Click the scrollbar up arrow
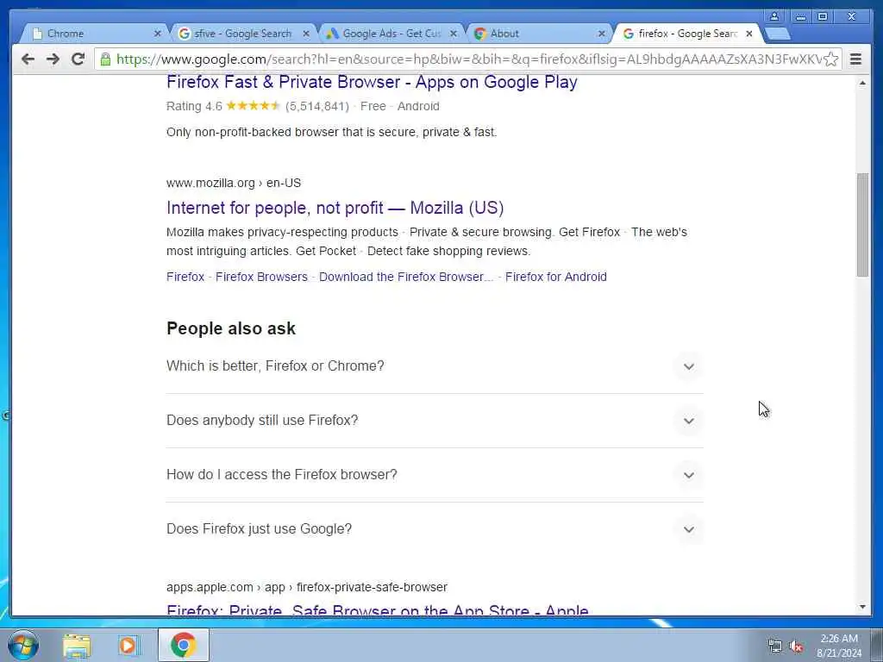Viewport: 883px width, 662px height. [862, 84]
